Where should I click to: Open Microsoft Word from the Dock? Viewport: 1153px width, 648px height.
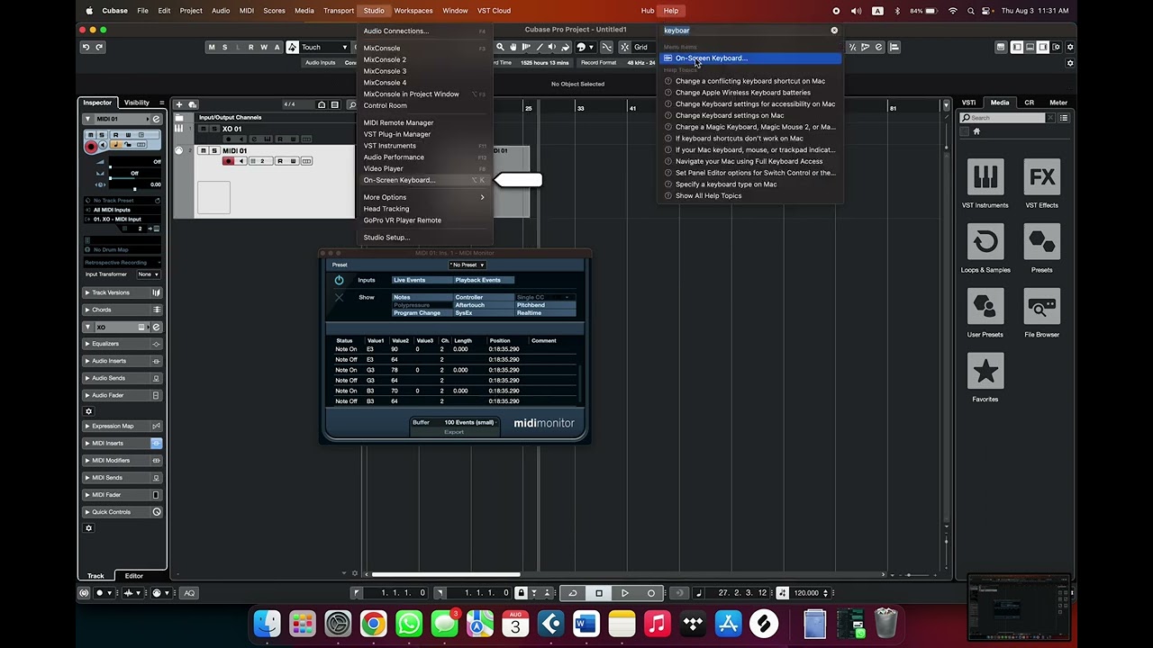point(586,623)
